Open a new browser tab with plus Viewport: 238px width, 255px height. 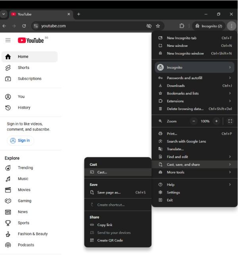tap(79, 14)
